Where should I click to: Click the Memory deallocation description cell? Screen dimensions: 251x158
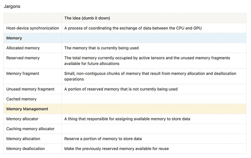[116, 149]
